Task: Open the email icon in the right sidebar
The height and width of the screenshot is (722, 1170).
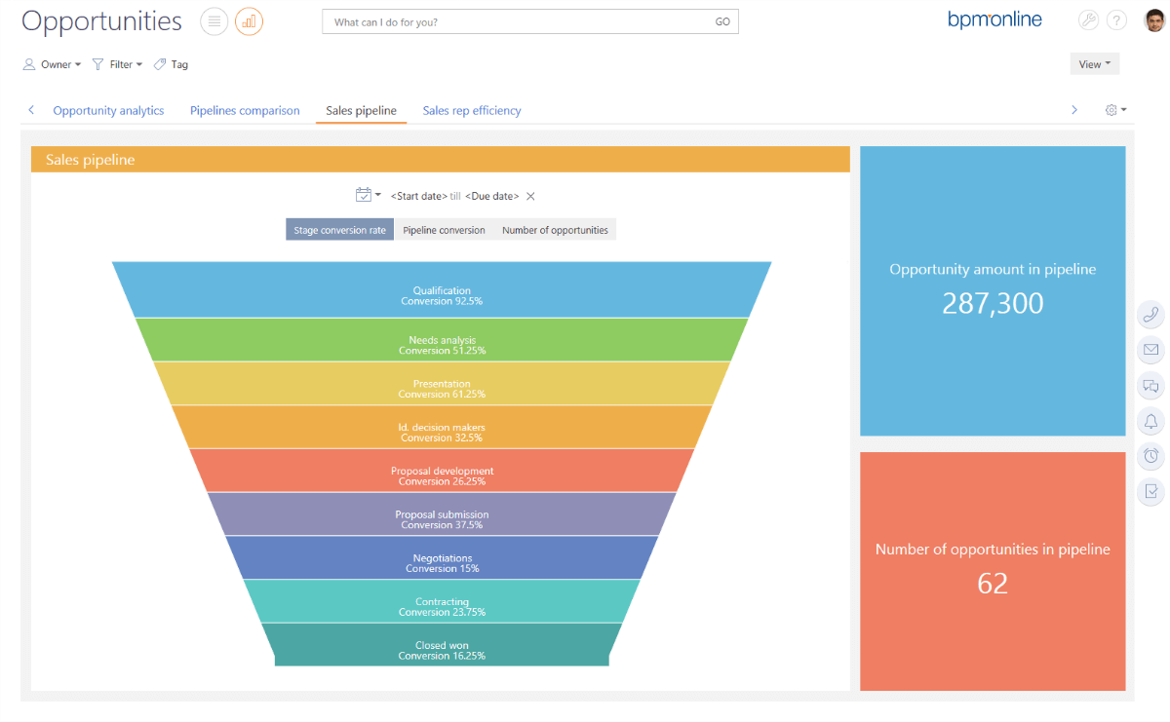Action: click(x=1150, y=351)
